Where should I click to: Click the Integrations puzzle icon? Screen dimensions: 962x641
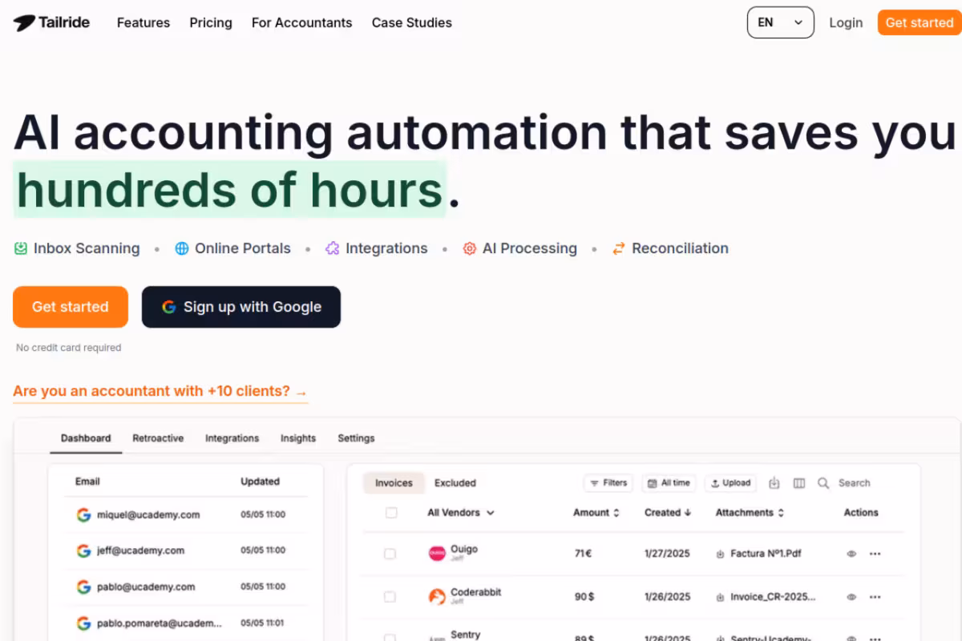332,248
